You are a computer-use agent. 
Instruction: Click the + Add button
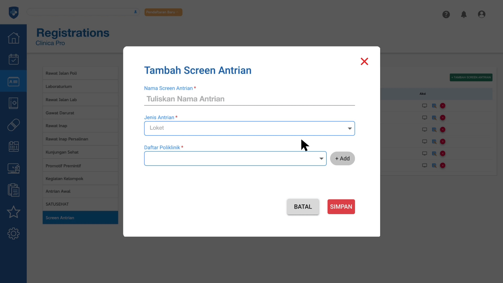(x=342, y=159)
